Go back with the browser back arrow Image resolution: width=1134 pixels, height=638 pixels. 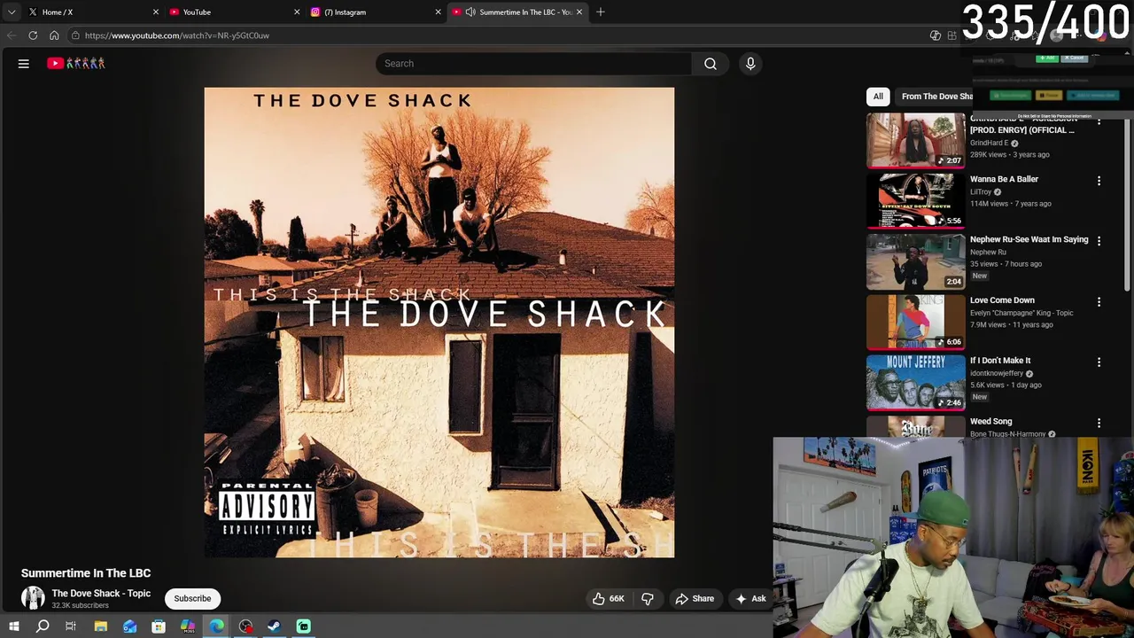pyautogui.click(x=12, y=35)
